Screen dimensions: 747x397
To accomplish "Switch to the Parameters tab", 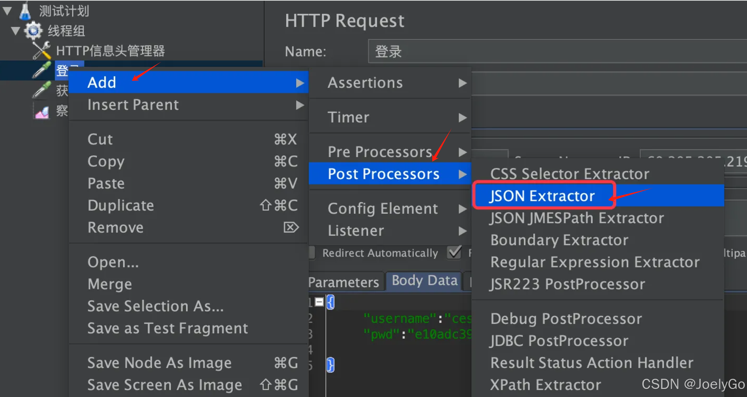I will pos(344,281).
